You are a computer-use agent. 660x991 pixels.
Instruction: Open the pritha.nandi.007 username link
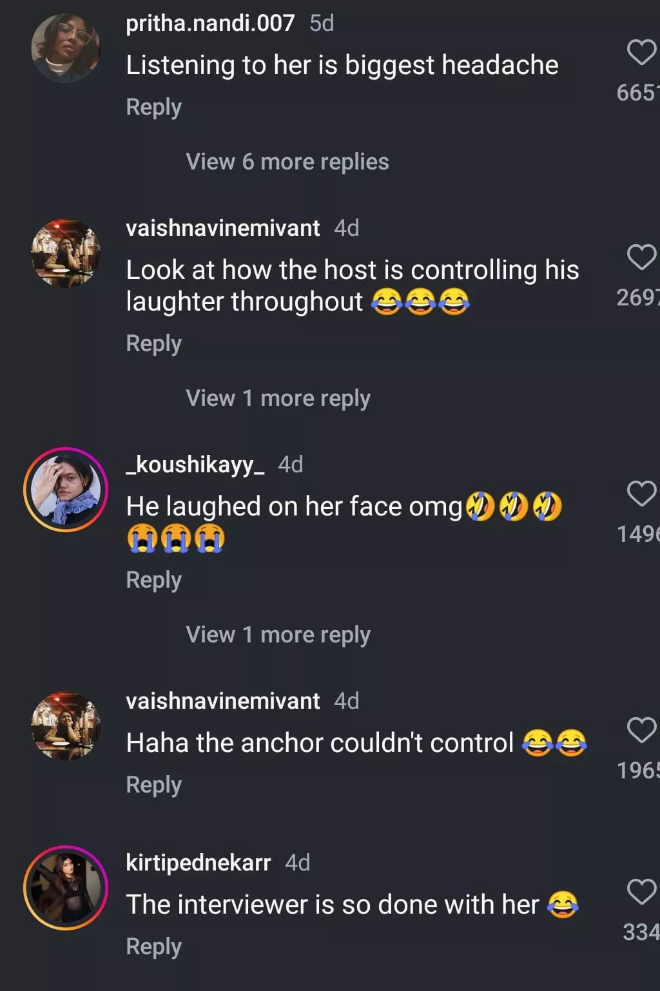click(210, 24)
